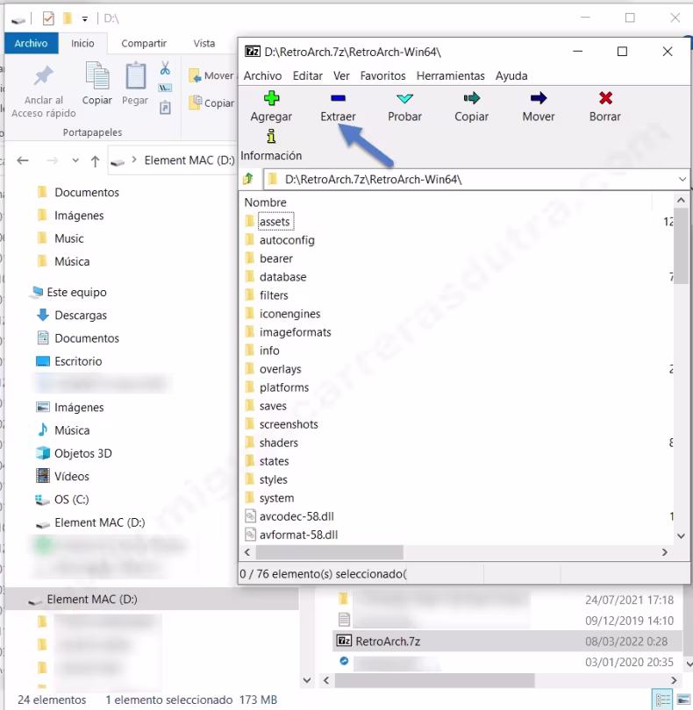Viewport: 693px width, 710px height.
Task: Click the 7-Zip list scroll down arrow
Action: pos(681,536)
